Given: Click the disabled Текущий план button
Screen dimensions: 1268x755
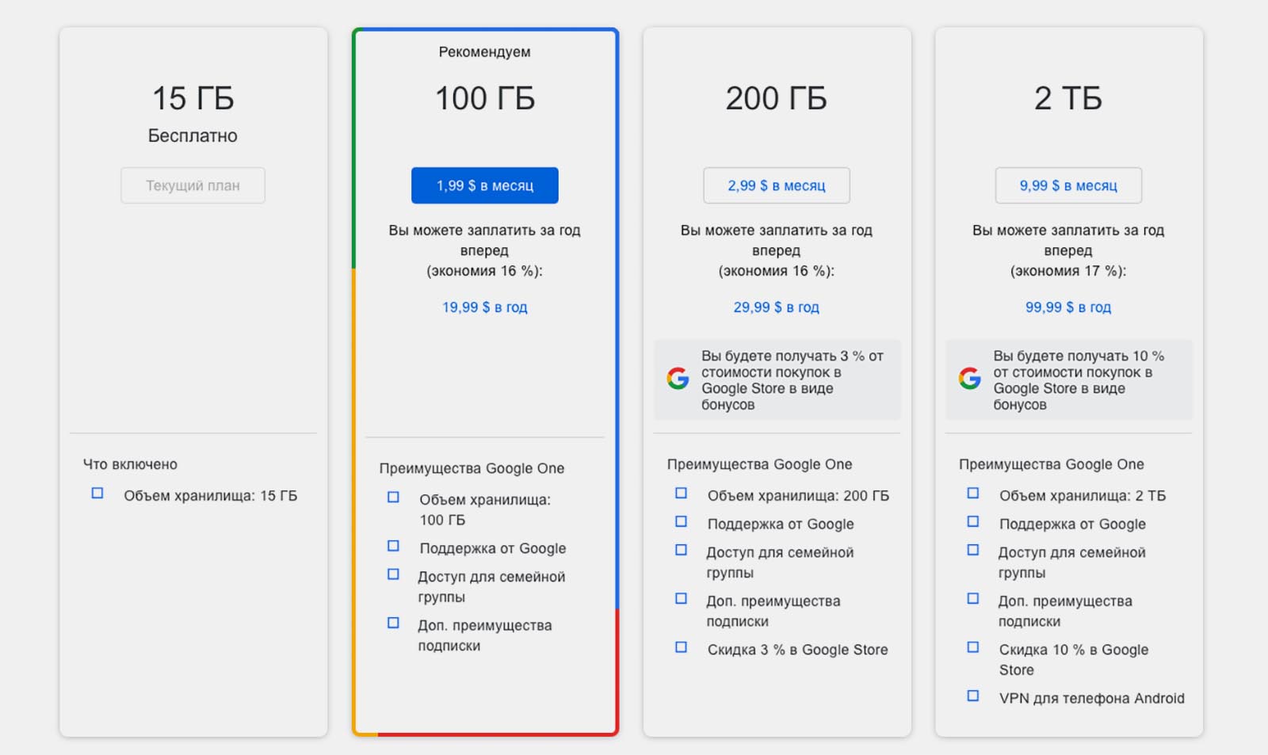Looking at the screenshot, I should click(x=193, y=185).
